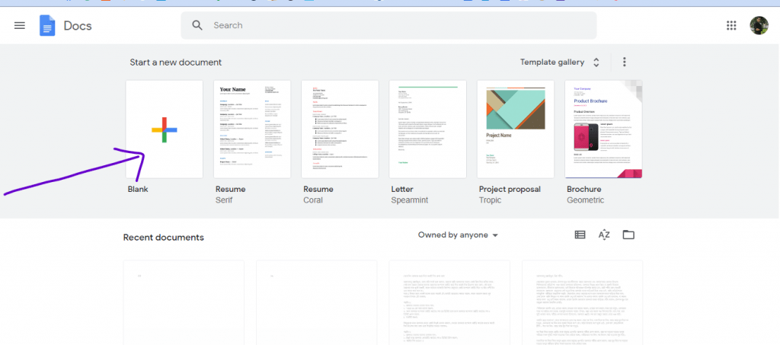
Task: Open the three-dot more options menu
Action: point(625,62)
